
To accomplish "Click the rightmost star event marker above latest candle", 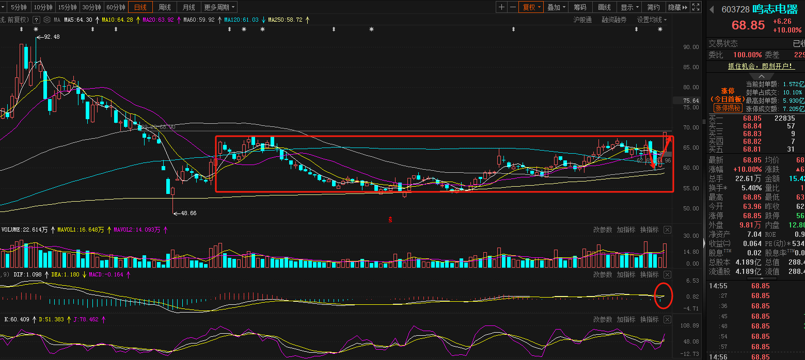I will pyautogui.click(x=660, y=29).
